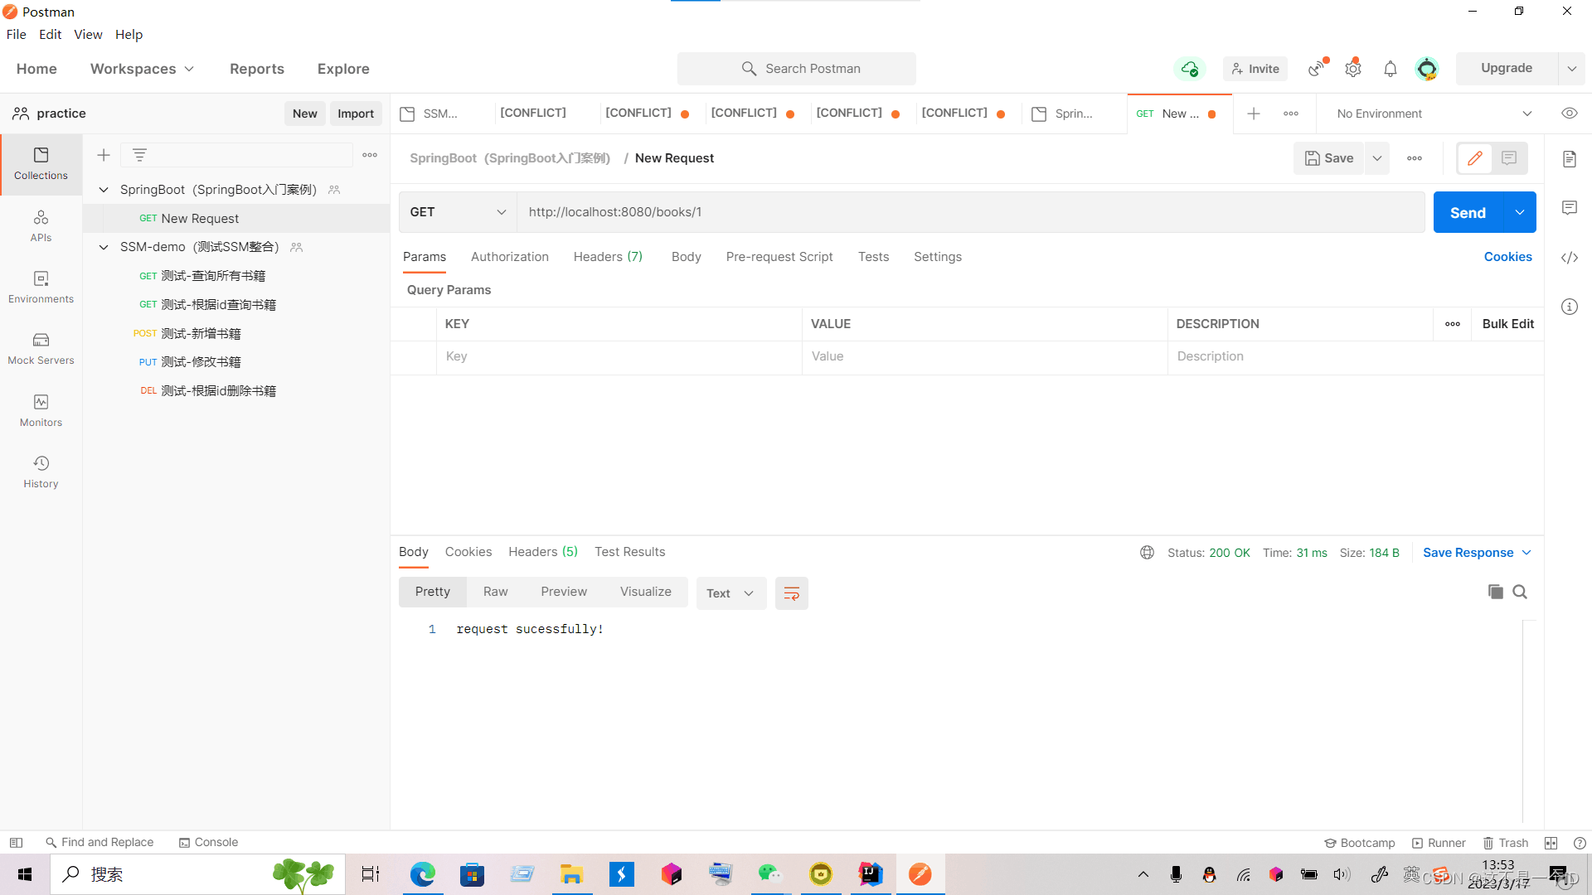
Task: Open the Save options dropdown arrow
Action: [1377, 158]
